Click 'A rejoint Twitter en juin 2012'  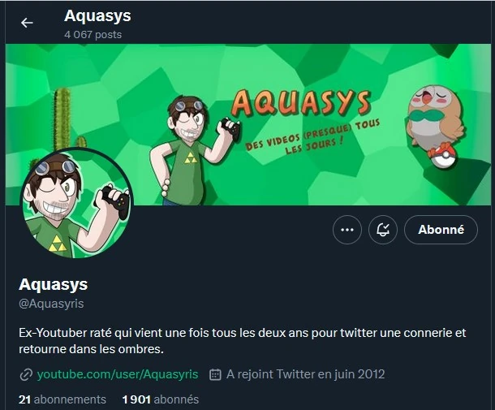(306, 374)
